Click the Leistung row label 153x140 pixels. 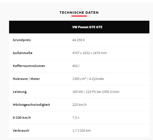(x=20, y=92)
